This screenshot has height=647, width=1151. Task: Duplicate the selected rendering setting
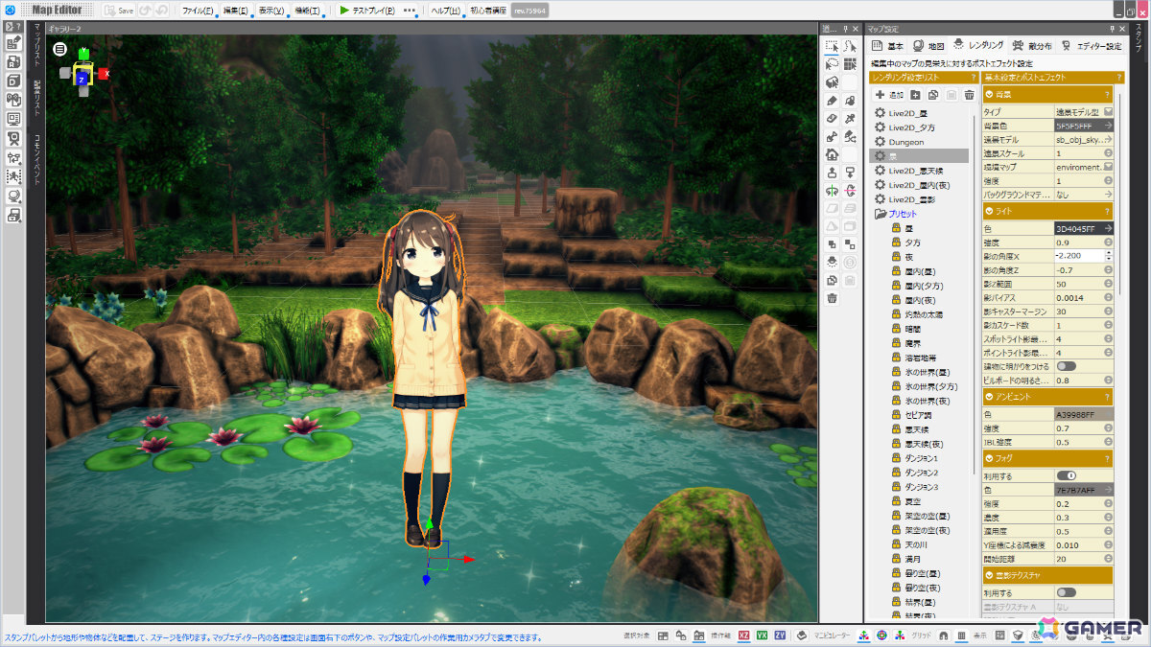click(x=933, y=95)
